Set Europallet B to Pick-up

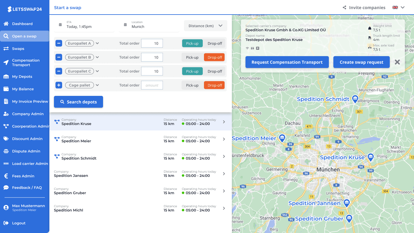192,57
